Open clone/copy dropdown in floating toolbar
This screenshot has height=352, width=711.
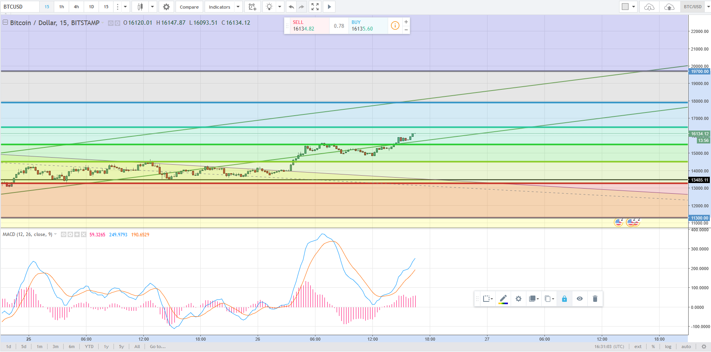(x=549, y=299)
